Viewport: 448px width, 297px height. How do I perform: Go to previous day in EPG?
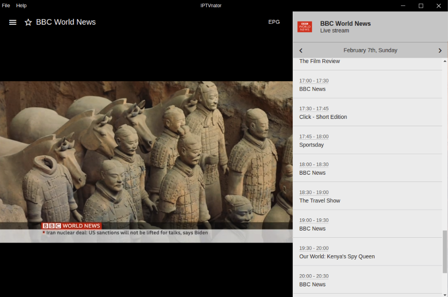300,50
